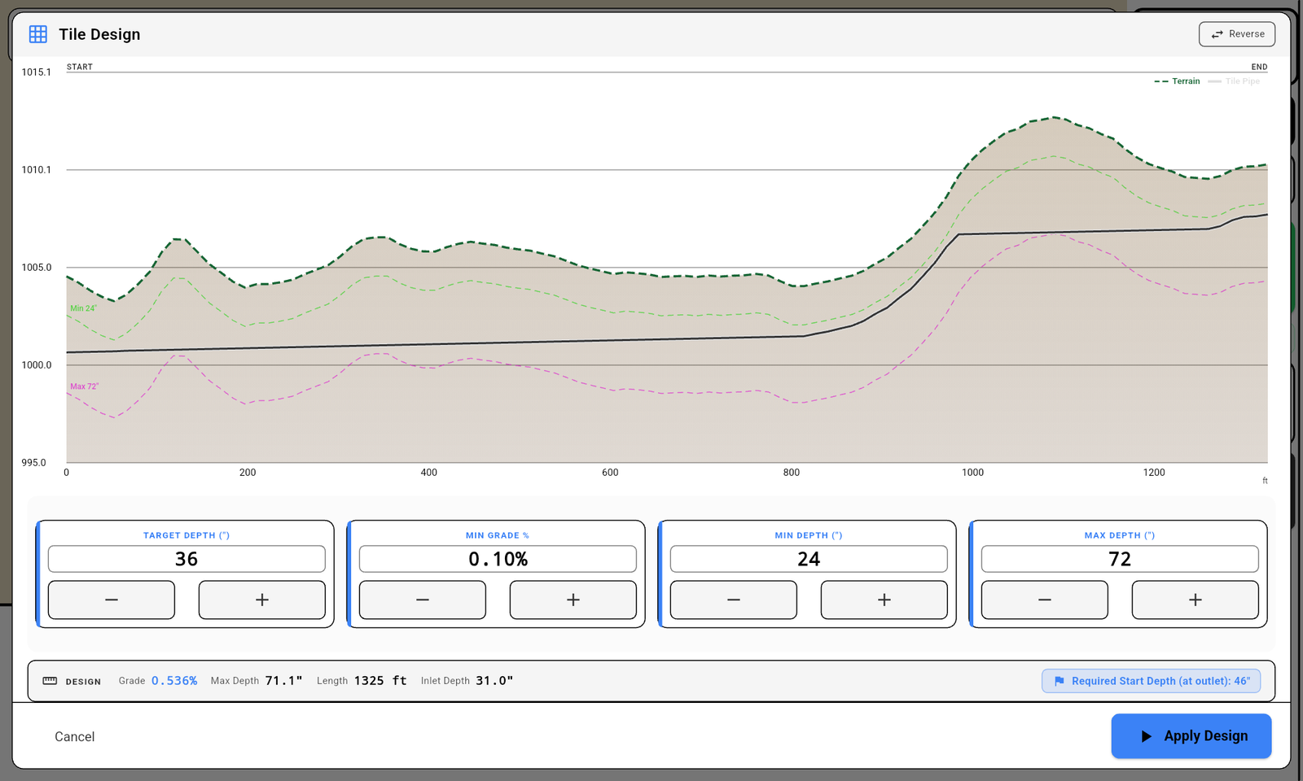Click the Inlet Depth value 31.0"
1303x781 pixels.
coord(494,681)
